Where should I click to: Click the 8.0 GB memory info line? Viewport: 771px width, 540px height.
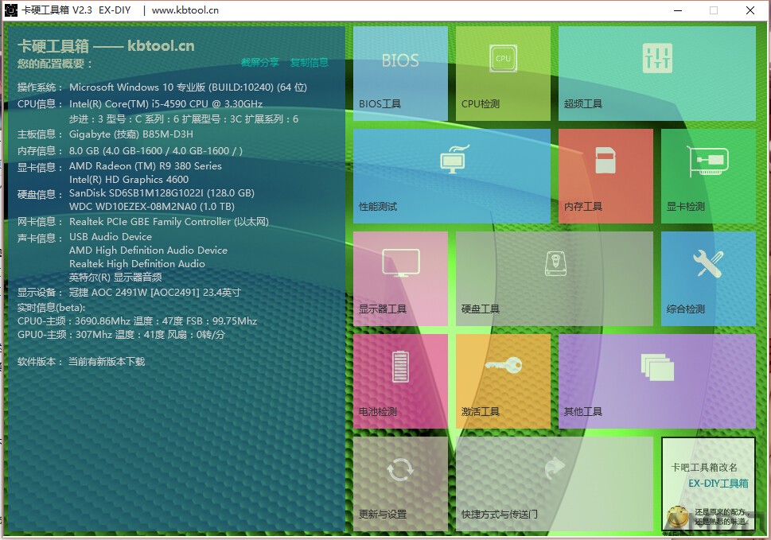coord(155,151)
